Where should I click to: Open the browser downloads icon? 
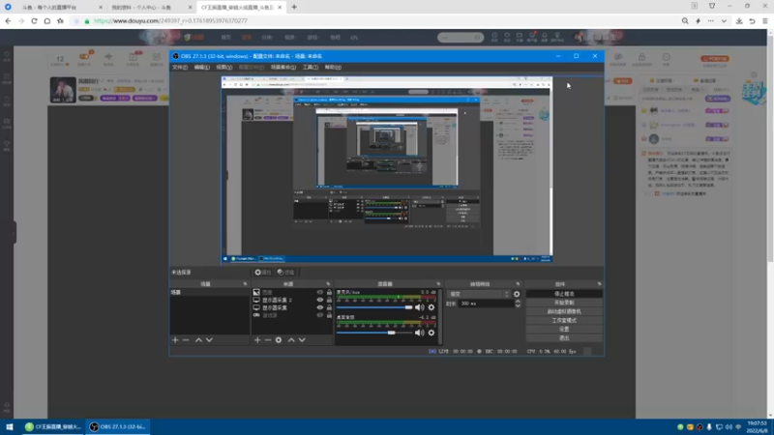739,20
